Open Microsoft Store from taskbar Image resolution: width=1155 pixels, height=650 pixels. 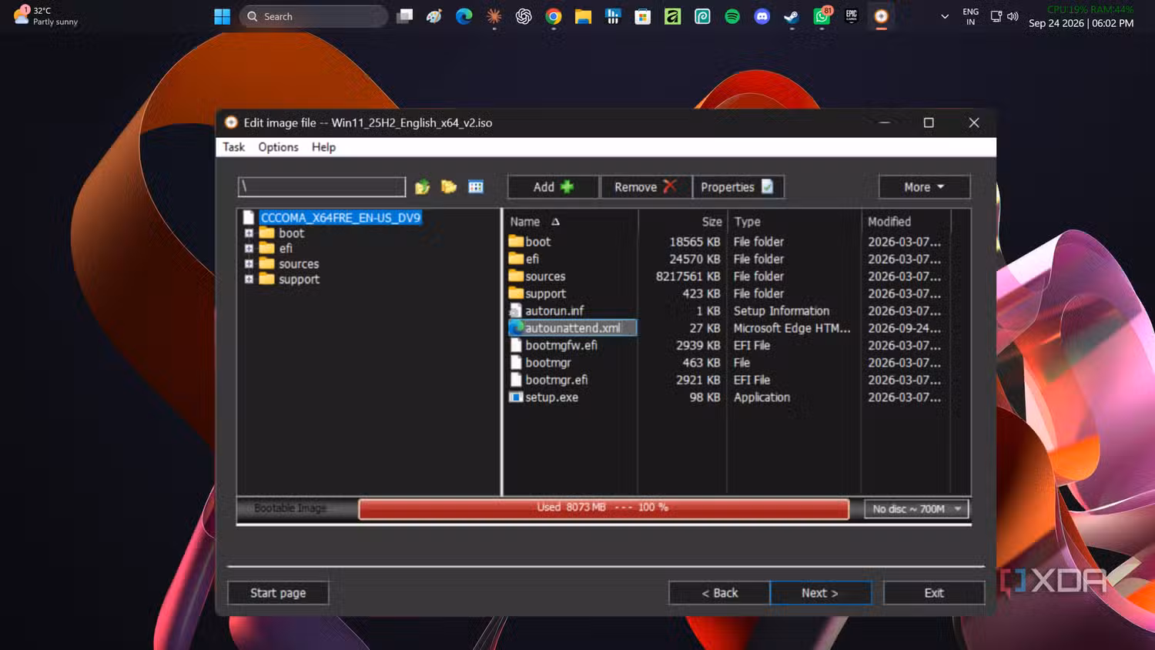643,16
